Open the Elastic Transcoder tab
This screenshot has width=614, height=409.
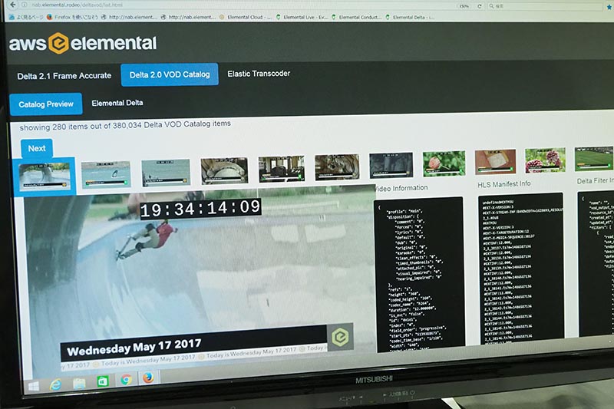pyautogui.click(x=259, y=74)
